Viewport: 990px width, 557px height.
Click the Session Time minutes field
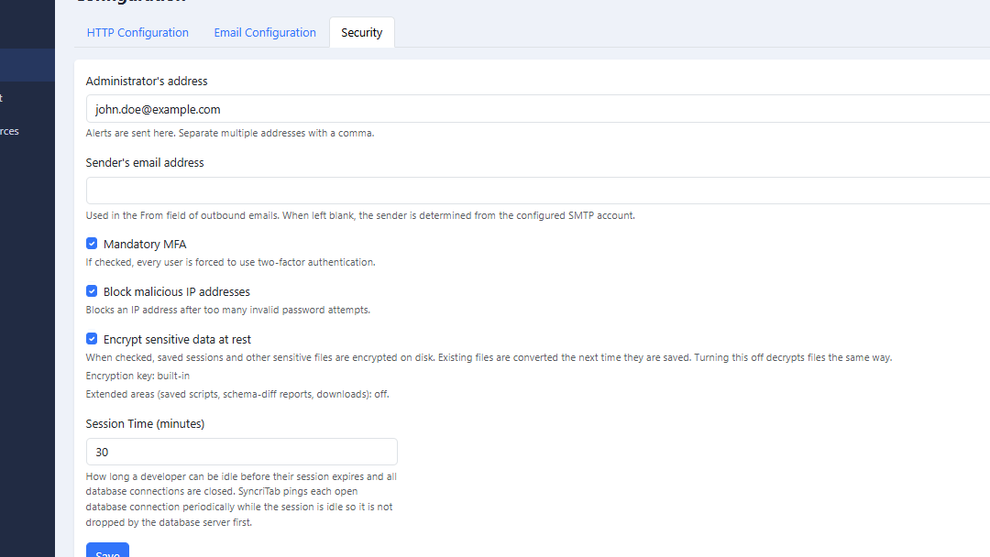pos(242,452)
